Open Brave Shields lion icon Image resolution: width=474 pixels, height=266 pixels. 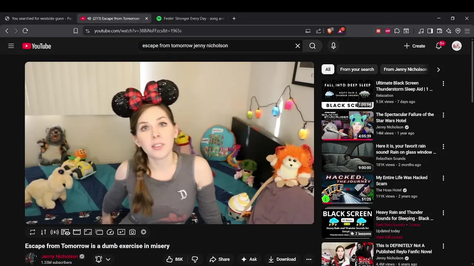[x=330, y=31]
